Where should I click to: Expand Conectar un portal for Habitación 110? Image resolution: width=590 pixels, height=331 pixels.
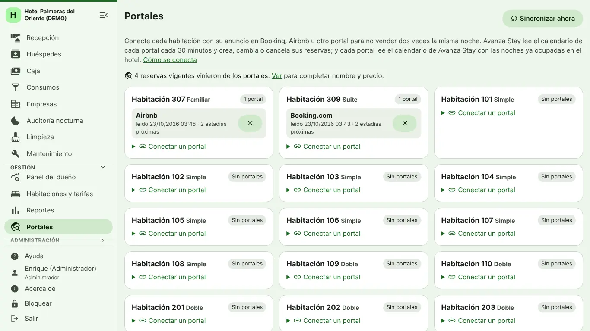click(x=478, y=277)
